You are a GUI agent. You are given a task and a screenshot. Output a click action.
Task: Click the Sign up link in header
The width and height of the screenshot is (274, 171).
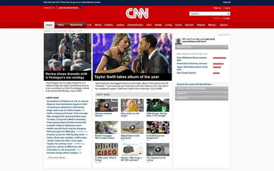click(x=217, y=8)
